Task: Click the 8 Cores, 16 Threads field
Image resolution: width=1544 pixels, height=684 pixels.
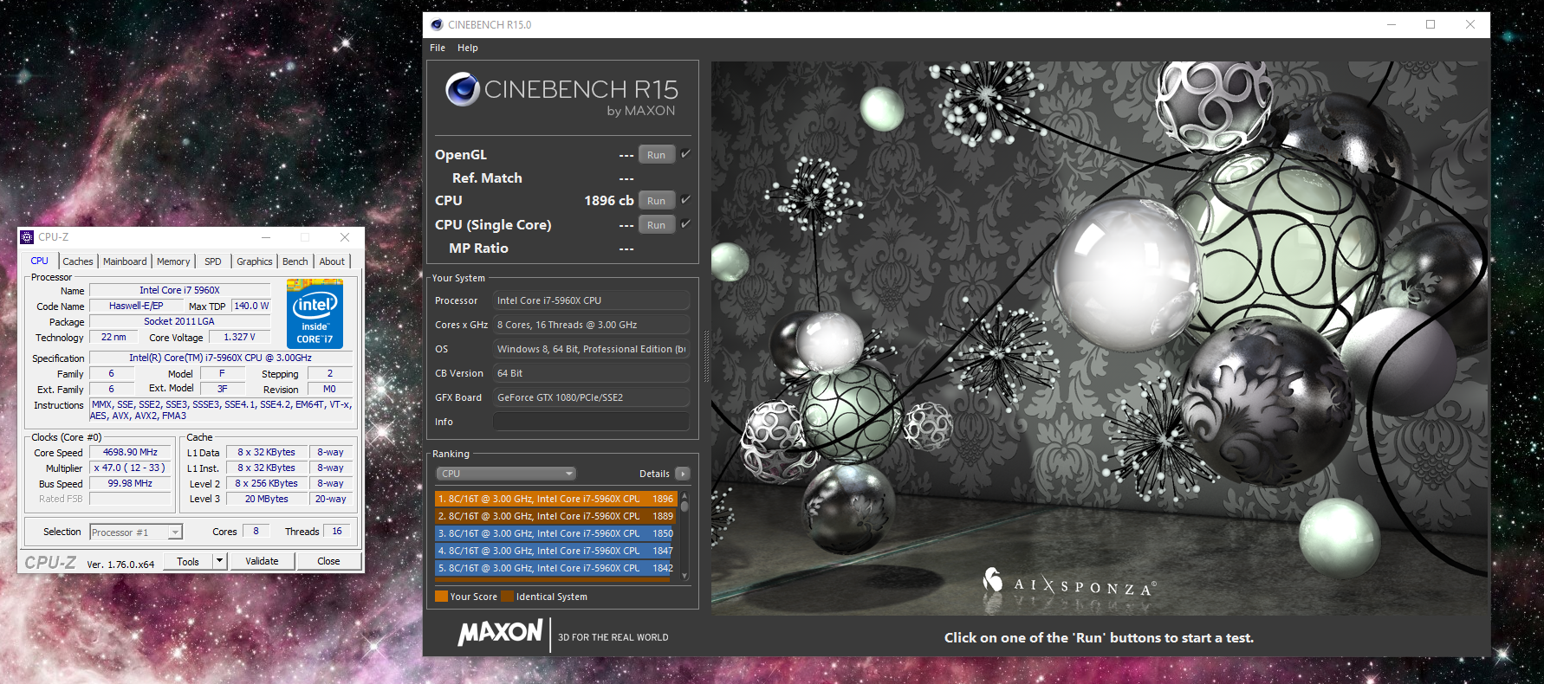Action: click(591, 325)
